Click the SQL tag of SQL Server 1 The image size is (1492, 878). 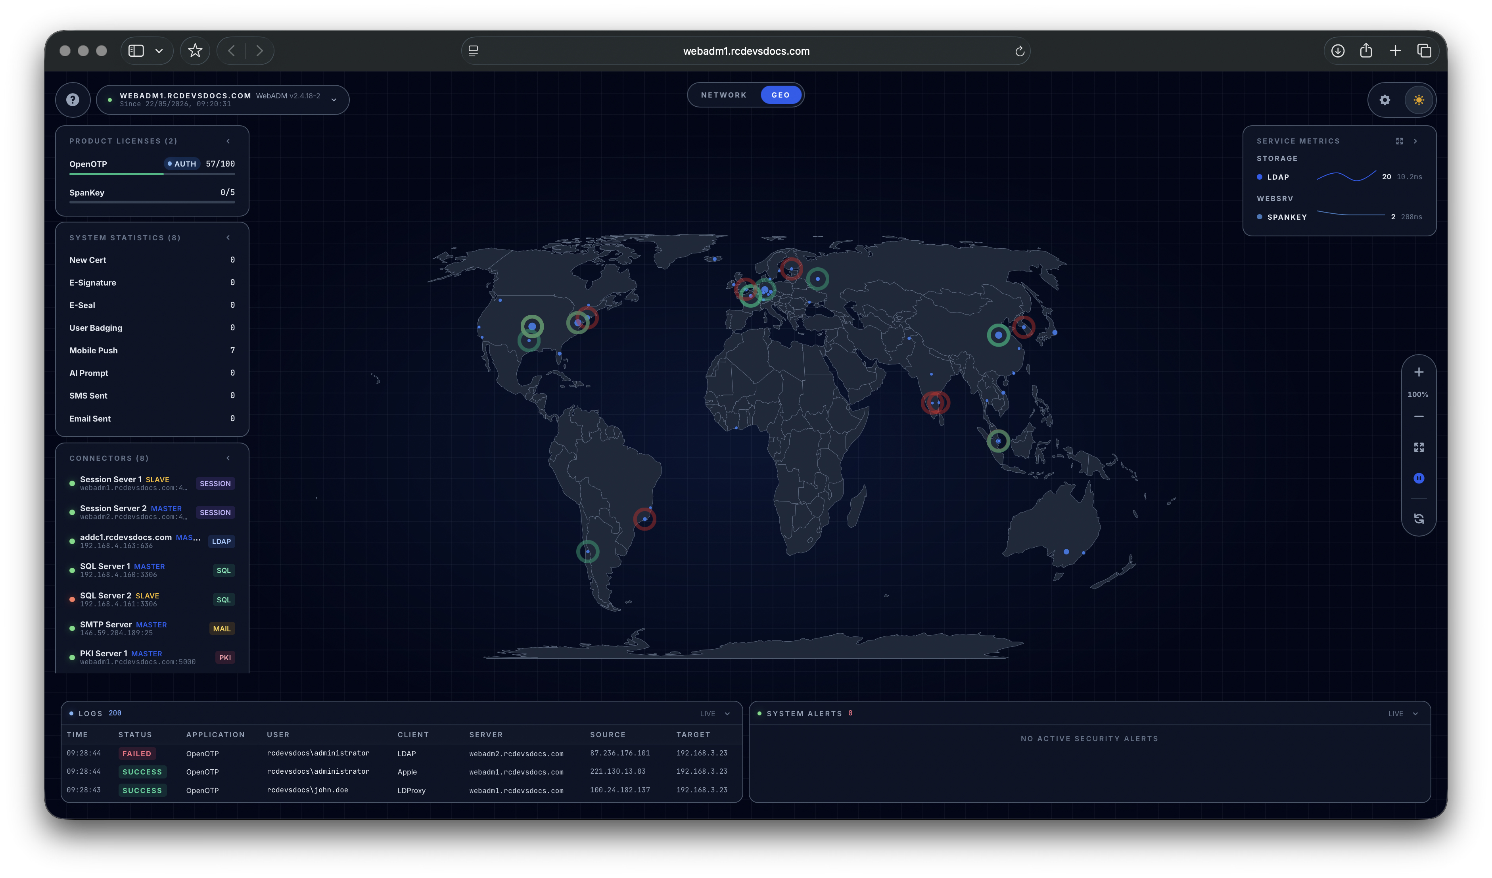click(x=223, y=571)
